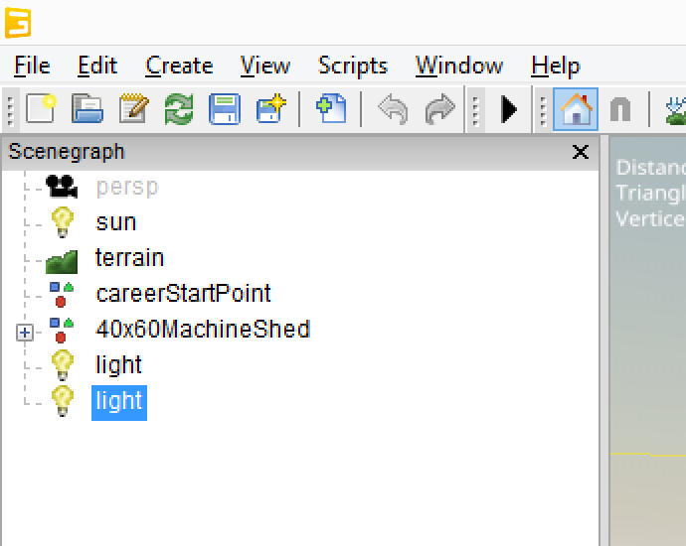Open the Create menu
Viewport: 686px width, 546px height.
[x=179, y=67]
